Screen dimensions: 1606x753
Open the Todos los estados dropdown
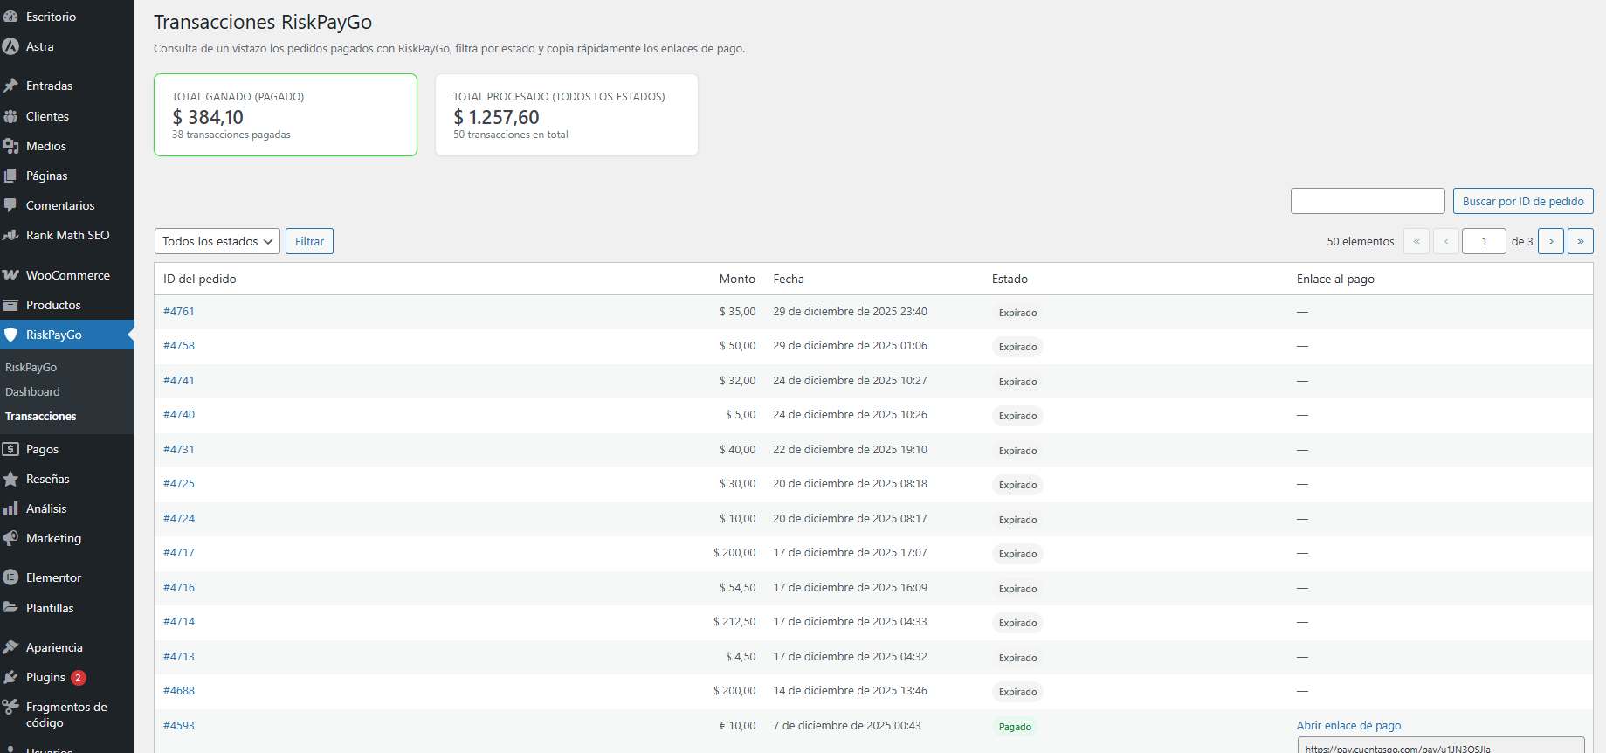[217, 241]
